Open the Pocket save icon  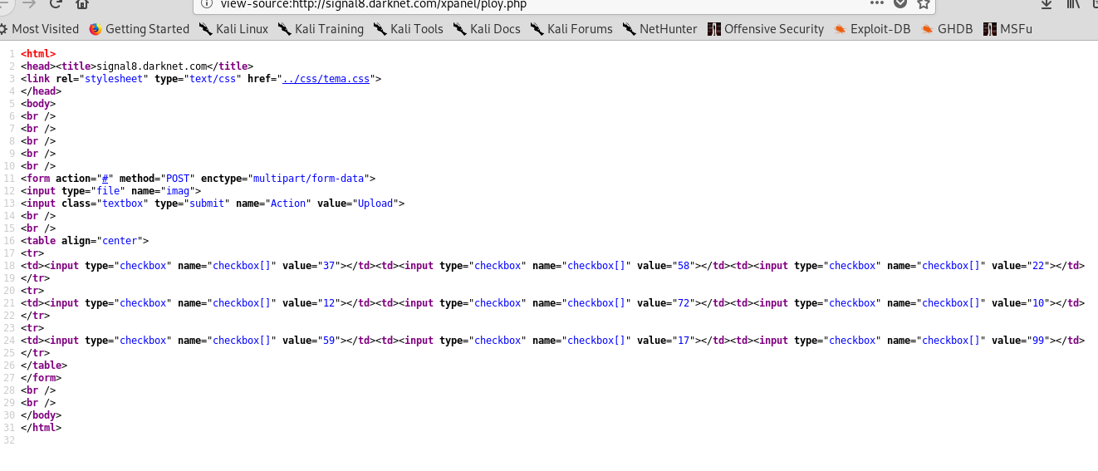[900, 3]
